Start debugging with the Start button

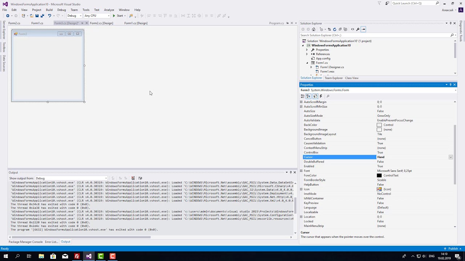point(118,16)
